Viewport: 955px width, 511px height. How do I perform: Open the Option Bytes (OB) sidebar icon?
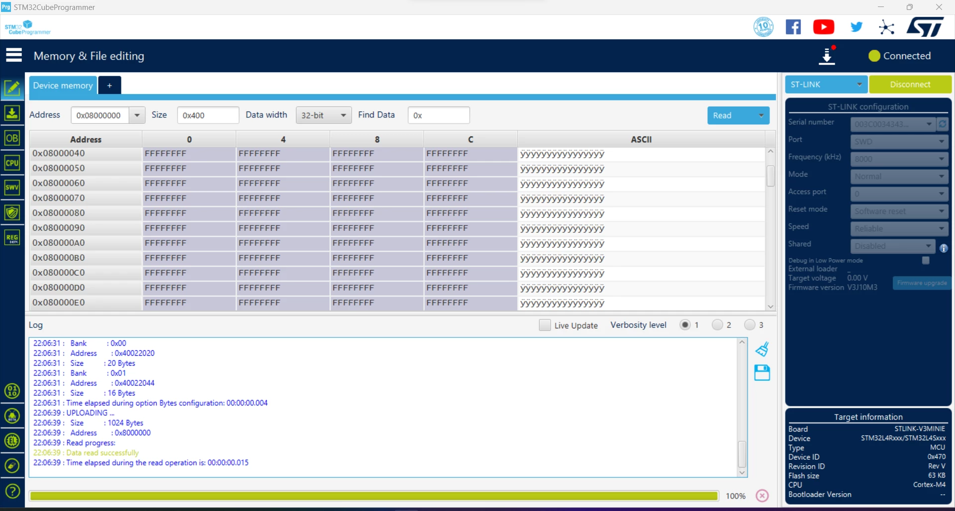click(12, 138)
